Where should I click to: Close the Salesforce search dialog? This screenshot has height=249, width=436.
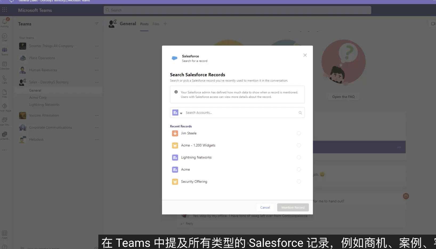[x=305, y=55]
